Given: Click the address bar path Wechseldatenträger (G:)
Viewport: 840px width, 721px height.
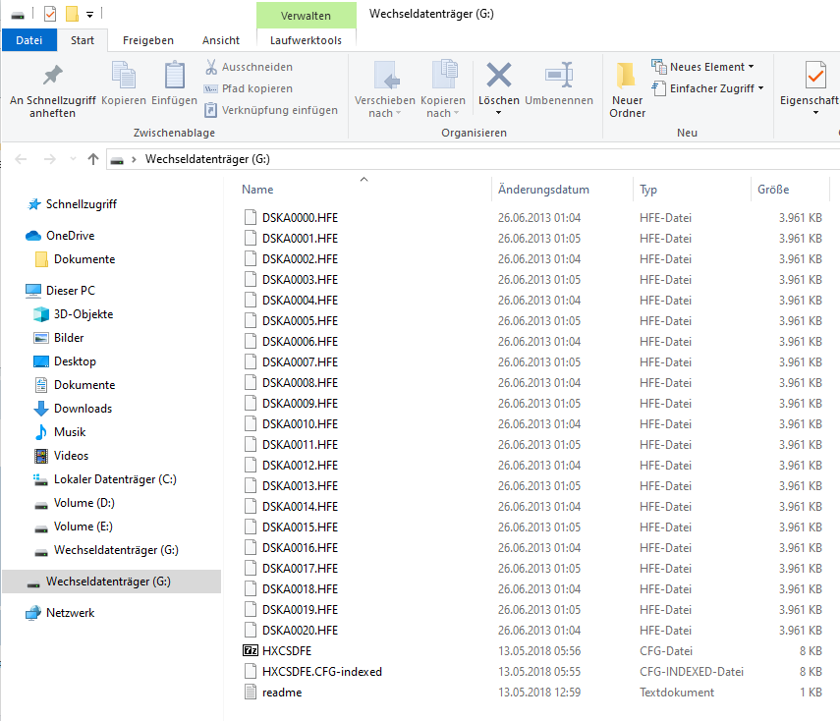Looking at the screenshot, I should point(207,159).
